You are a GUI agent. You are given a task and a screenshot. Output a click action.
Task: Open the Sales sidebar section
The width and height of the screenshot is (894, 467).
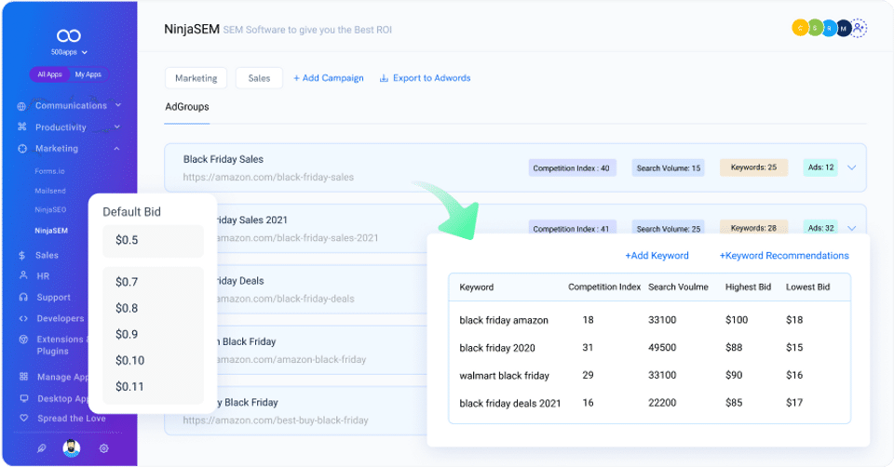point(47,255)
